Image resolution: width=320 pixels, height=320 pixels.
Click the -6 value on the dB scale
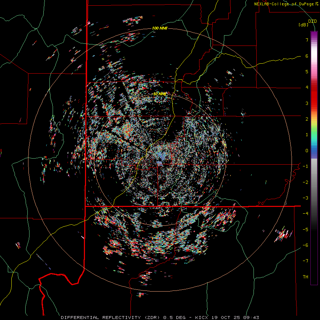tap(305, 245)
